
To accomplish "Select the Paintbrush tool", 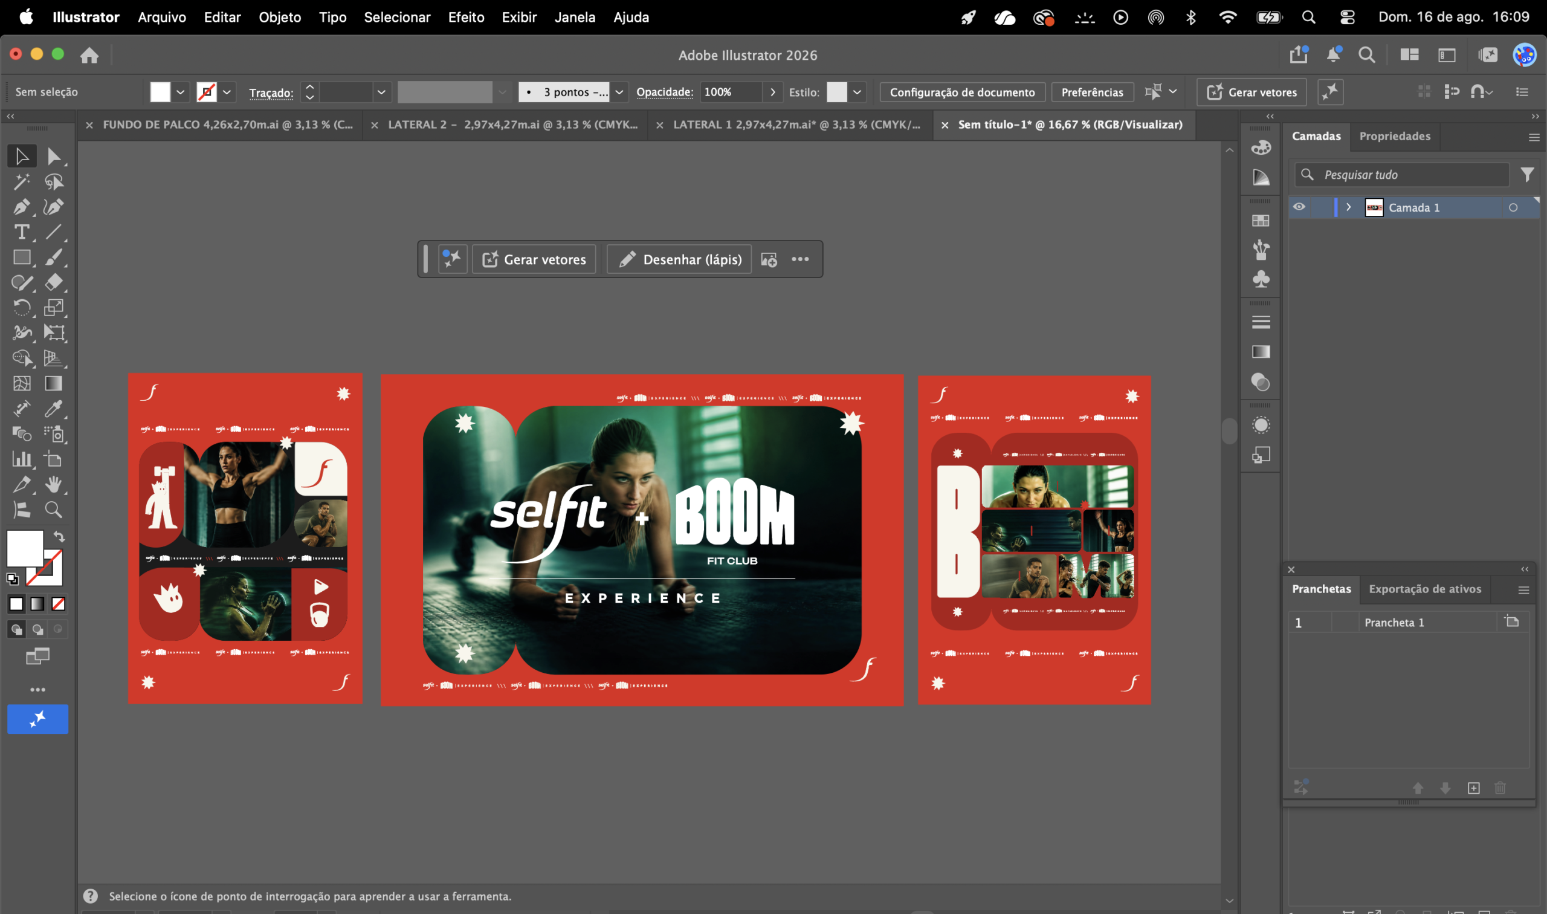I will click(x=54, y=258).
